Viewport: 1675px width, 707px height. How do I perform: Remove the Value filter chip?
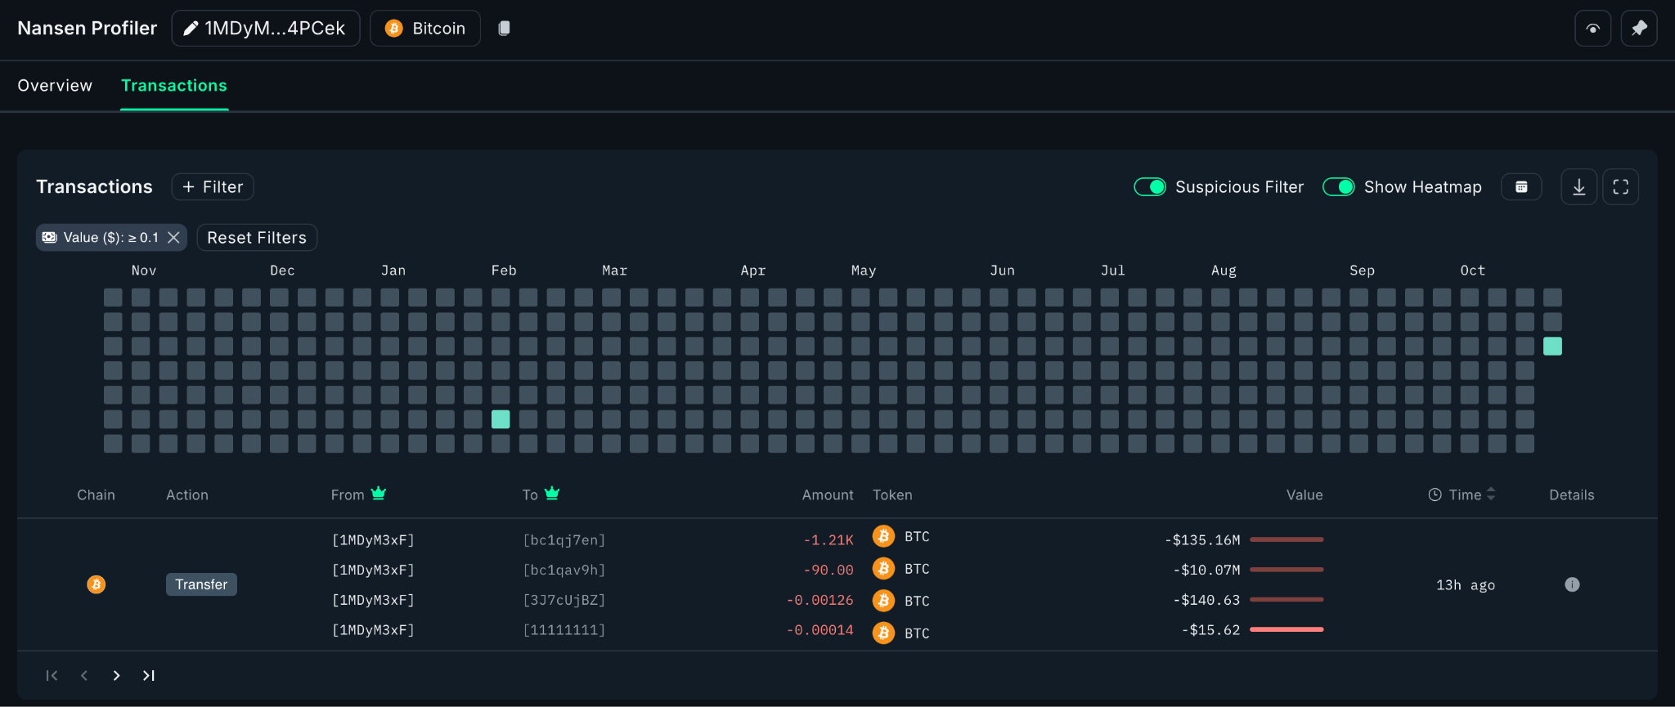[x=173, y=238]
